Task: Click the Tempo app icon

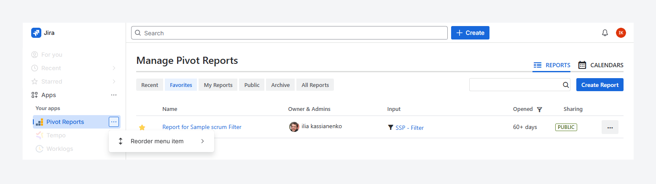Action: coord(39,135)
